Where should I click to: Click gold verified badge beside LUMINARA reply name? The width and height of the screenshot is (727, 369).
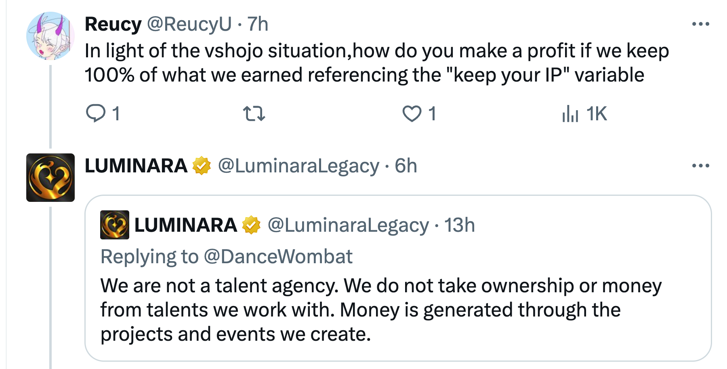pyautogui.click(x=202, y=166)
